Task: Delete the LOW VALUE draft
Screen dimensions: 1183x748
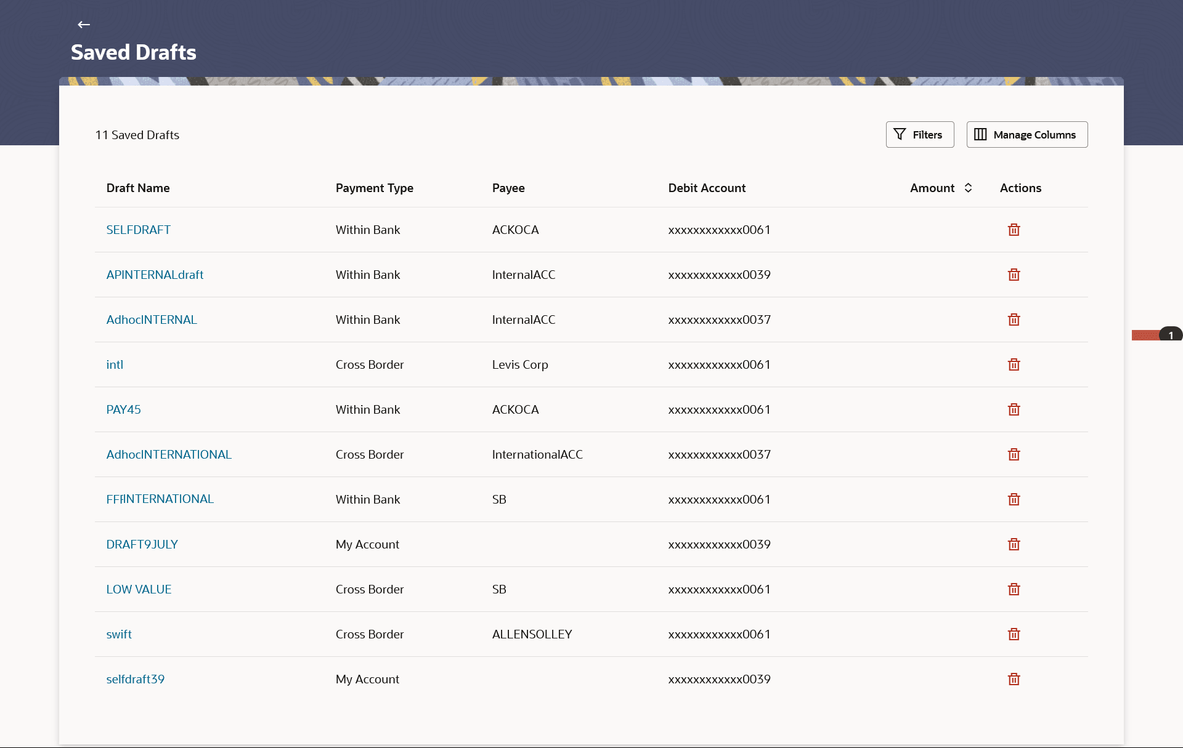Action: coord(1014,589)
